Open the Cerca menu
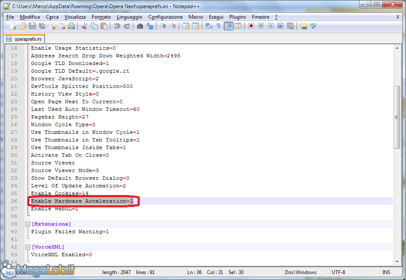406x280 pixels. [x=52, y=17]
